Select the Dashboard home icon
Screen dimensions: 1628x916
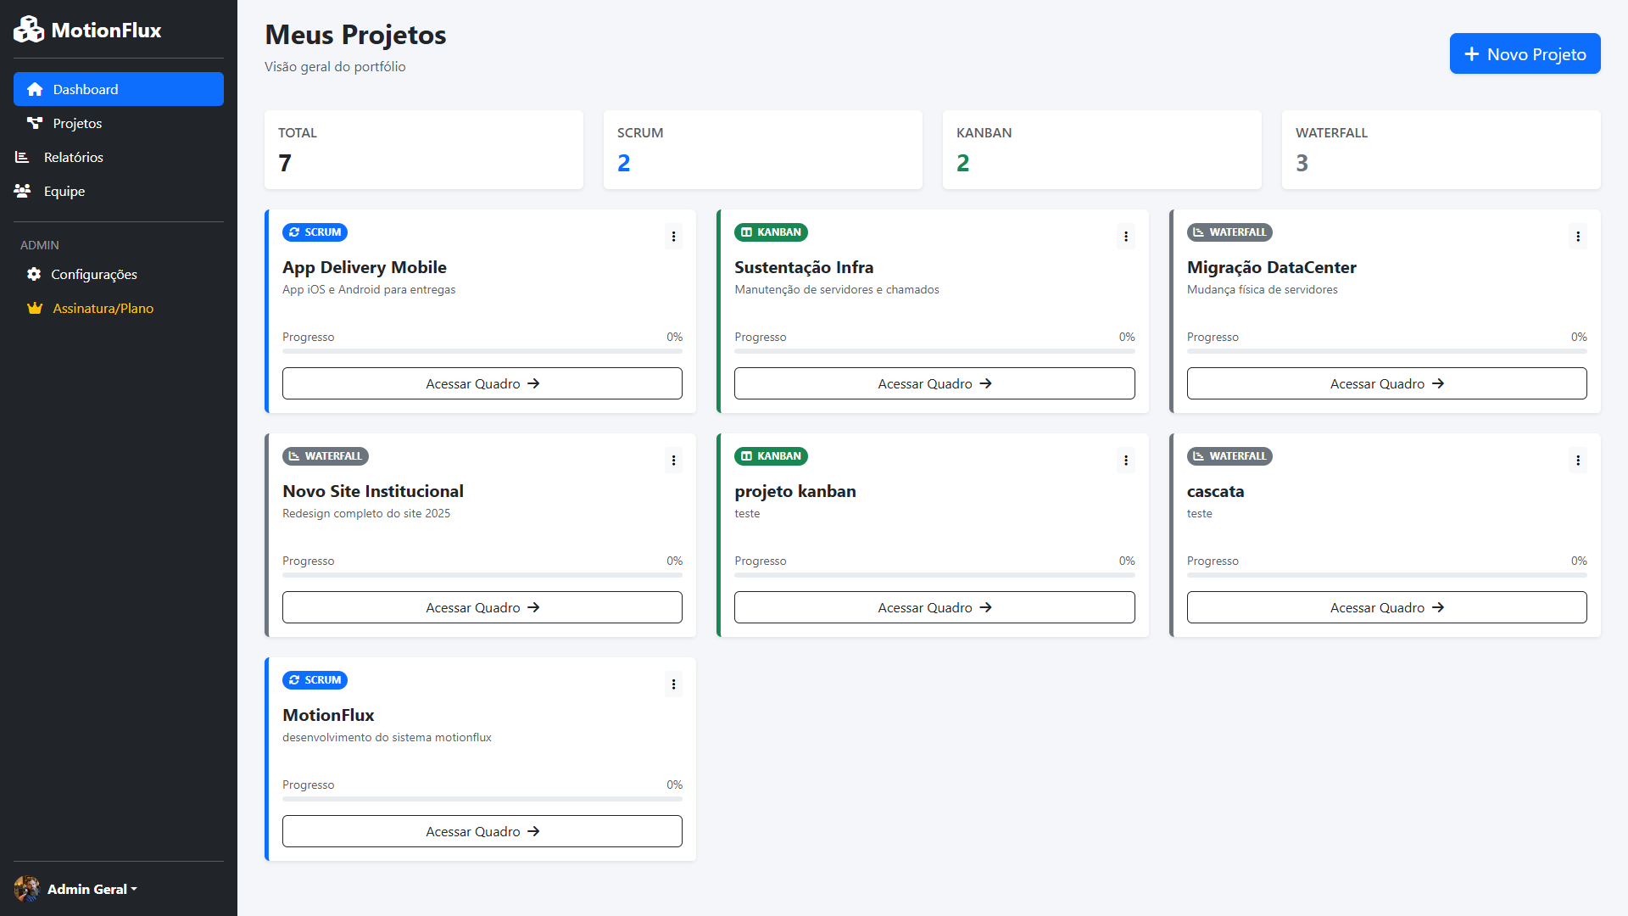click(35, 89)
